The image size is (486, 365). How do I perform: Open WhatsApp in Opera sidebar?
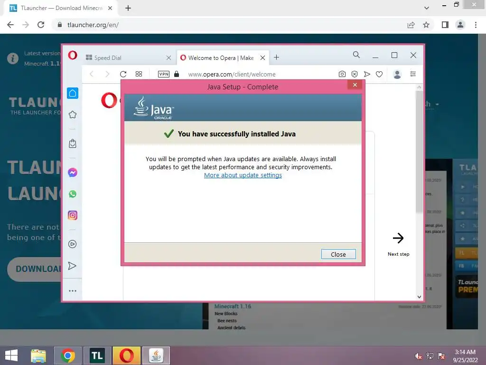pos(73,194)
